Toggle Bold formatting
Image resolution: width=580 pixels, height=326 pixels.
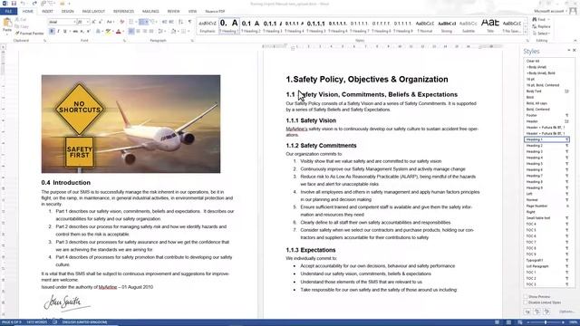click(x=52, y=32)
